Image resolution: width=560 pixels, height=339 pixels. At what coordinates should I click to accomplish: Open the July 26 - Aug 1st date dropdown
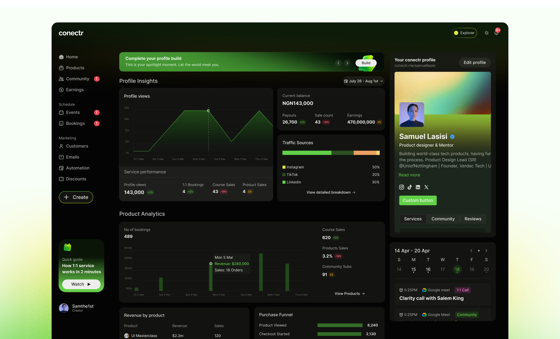coord(363,81)
